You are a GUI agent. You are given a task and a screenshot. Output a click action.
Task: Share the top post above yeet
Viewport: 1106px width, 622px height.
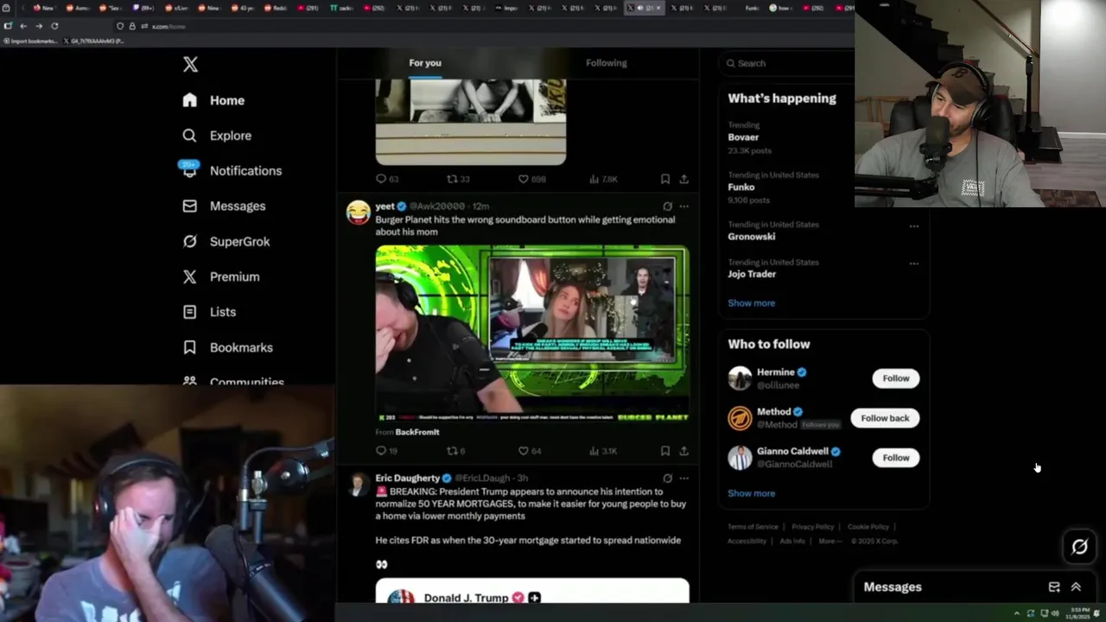(x=683, y=179)
